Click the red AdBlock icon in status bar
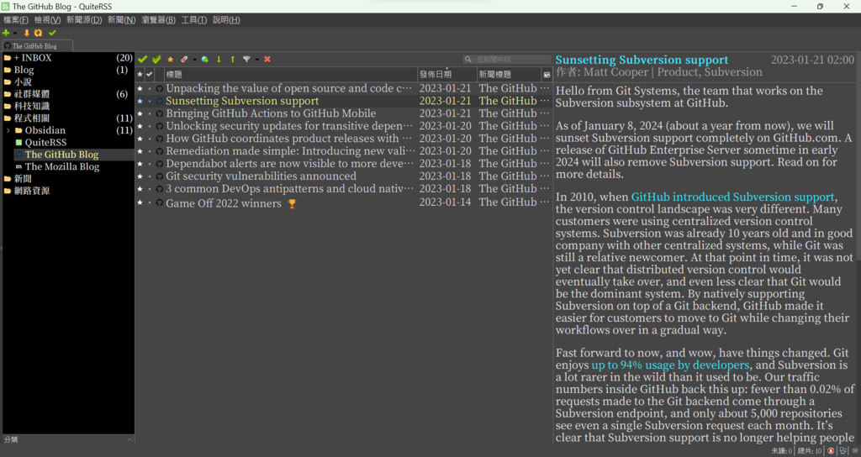The height and width of the screenshot is (457, 861). 831,451
